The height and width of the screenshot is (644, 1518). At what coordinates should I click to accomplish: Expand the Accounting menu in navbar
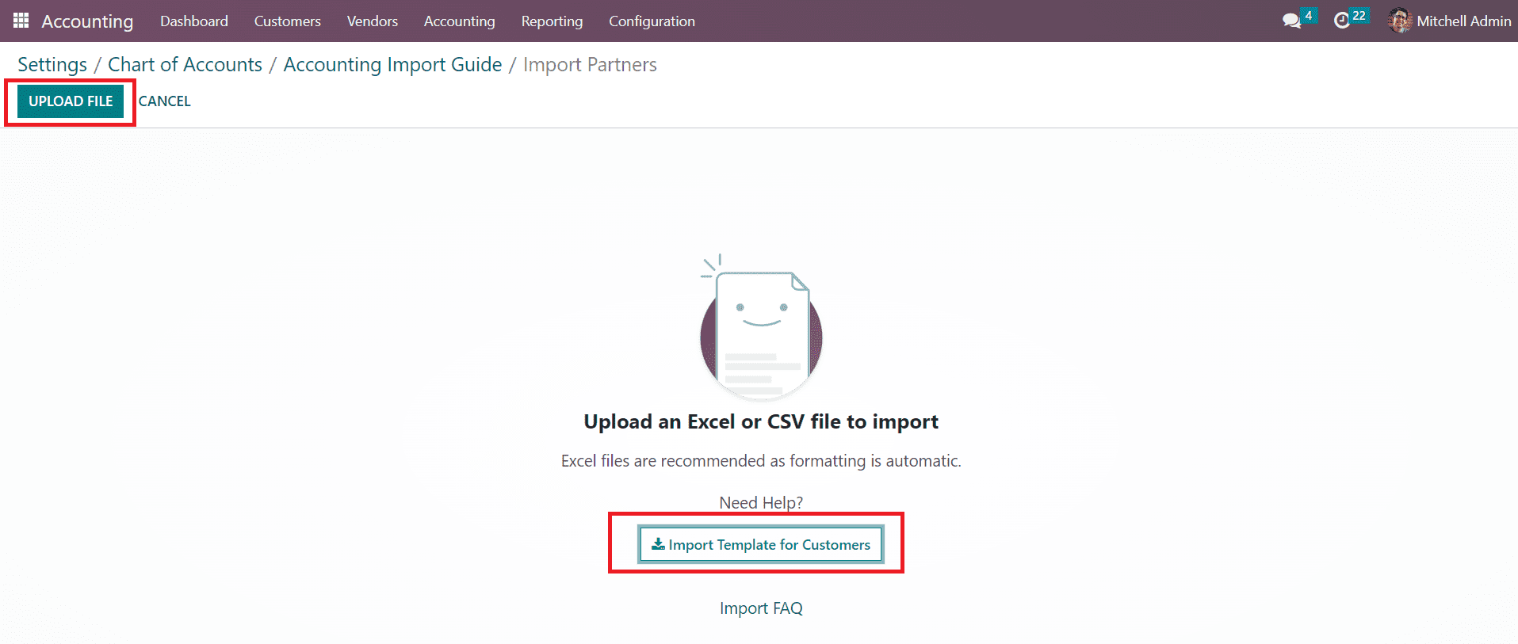459,21
